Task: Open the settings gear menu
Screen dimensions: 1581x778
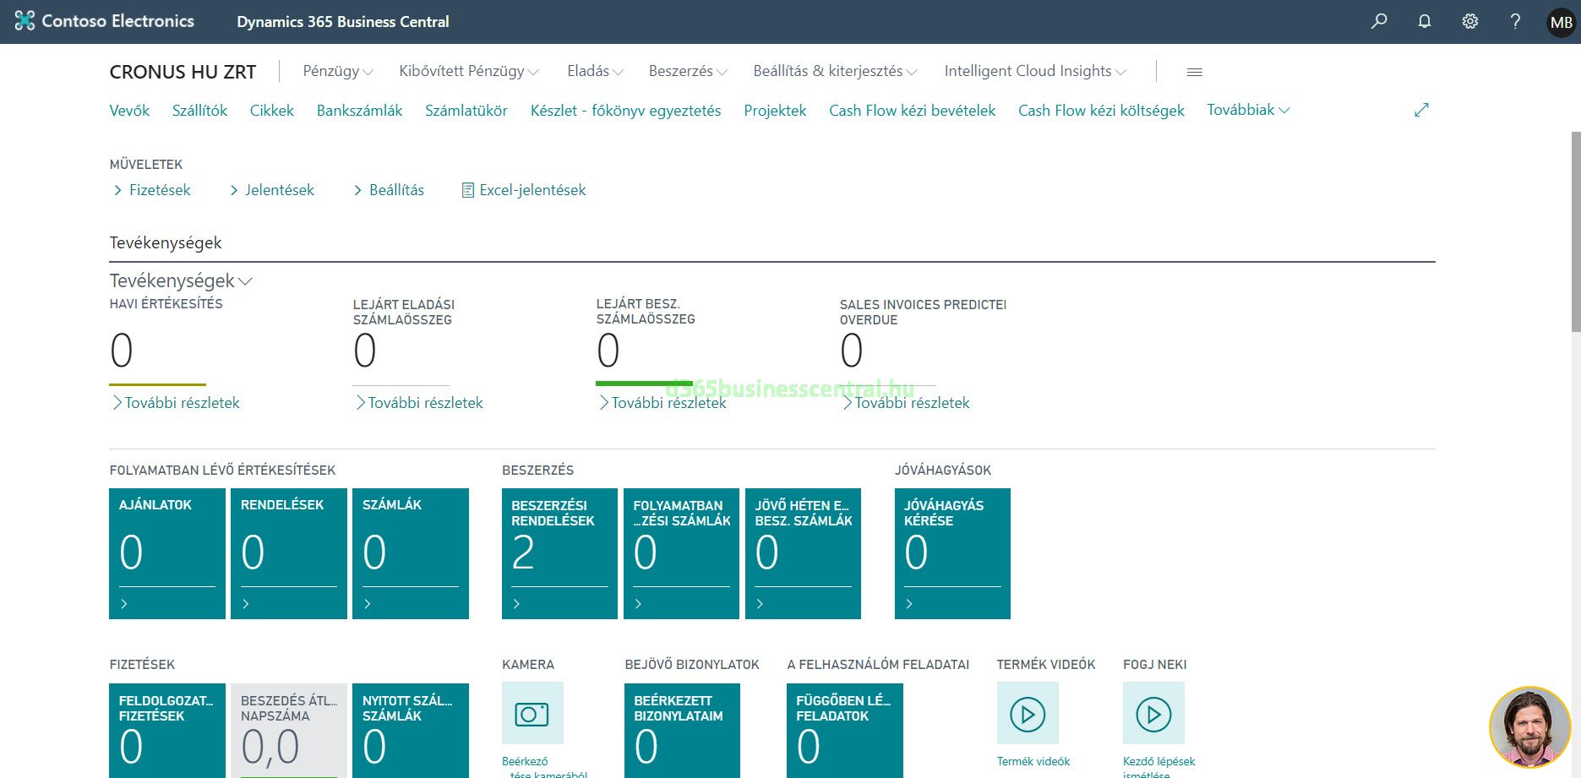Action: tap(1470, 21)
